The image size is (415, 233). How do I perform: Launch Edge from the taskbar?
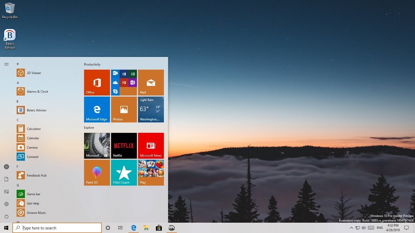pos(133,228)
